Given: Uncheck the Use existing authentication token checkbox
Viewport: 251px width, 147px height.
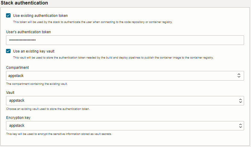Looking at the screenshot, I should (8, 15).
